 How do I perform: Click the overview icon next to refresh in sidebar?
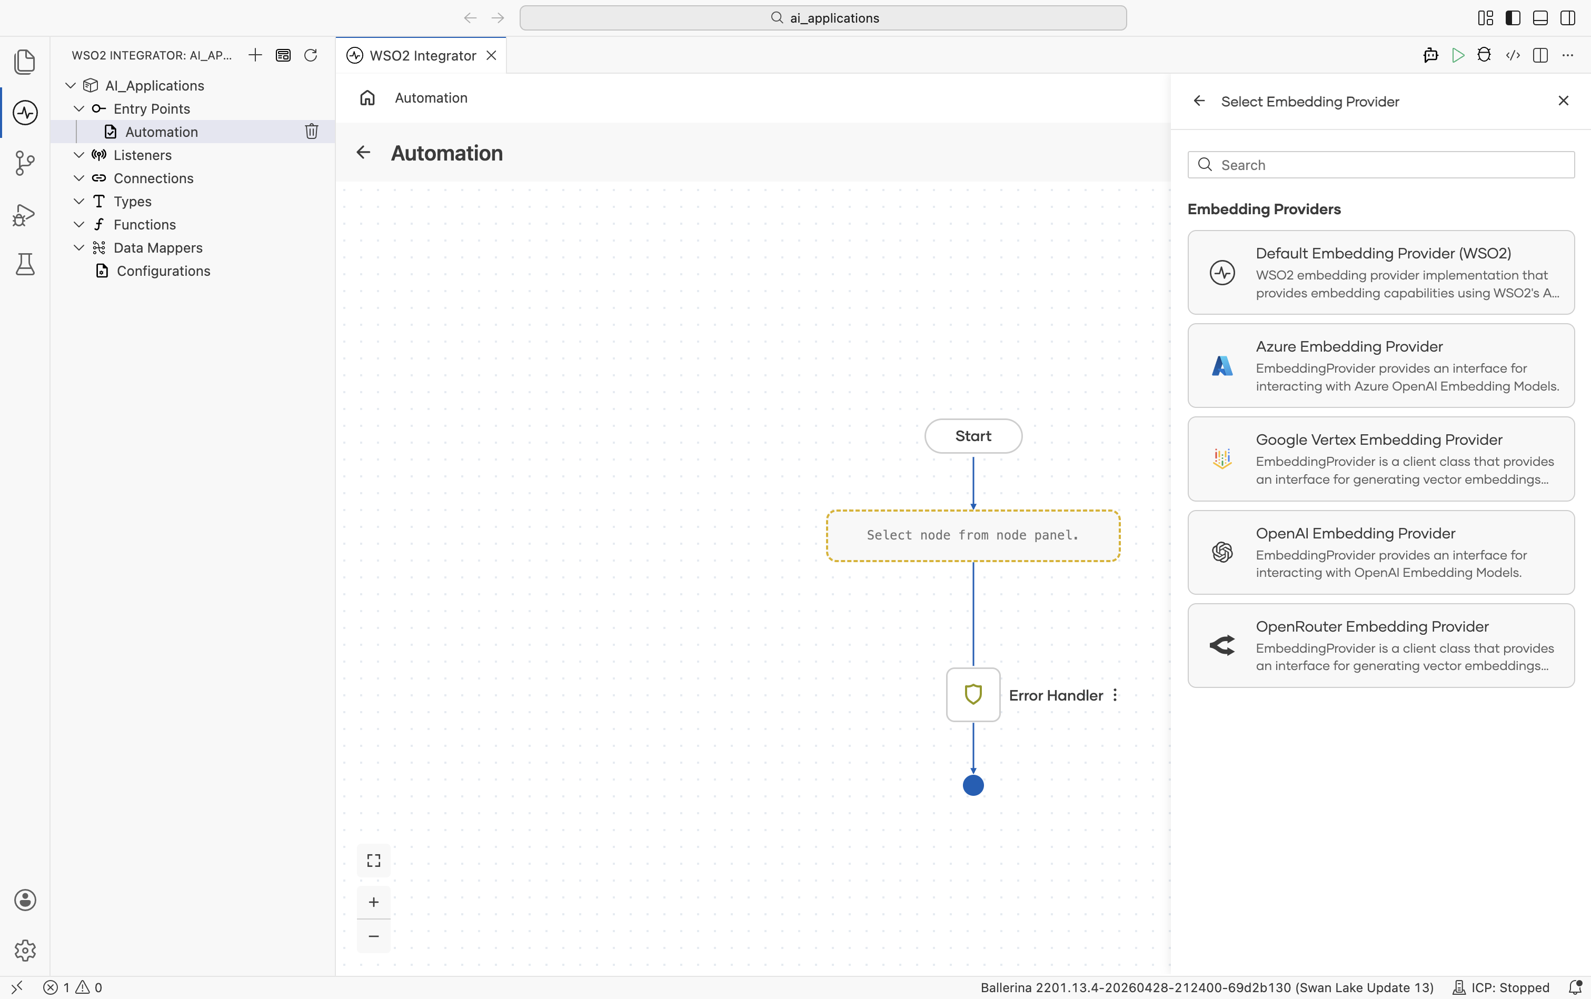coord(283,55)
